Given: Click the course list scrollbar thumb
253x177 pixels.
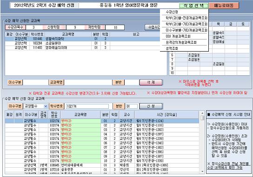Looking at the screenshot, I should (x=202, y=118).
